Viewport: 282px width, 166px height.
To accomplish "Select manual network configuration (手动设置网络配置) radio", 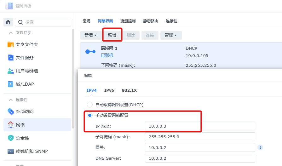I will tap(90, 115).
